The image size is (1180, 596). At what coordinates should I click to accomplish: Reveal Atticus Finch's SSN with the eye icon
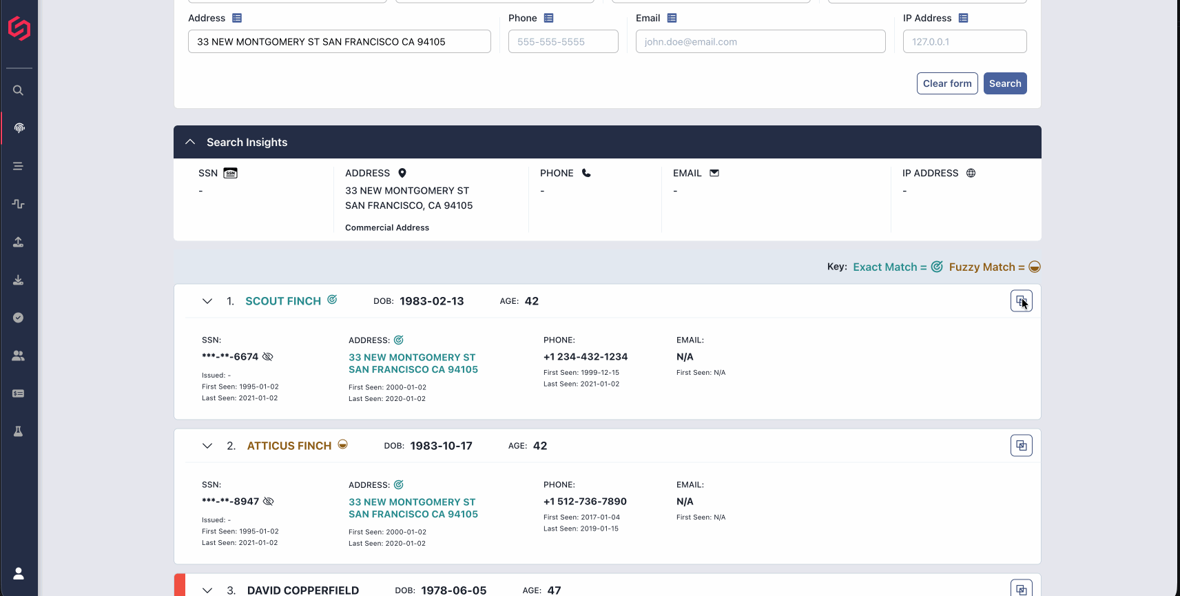coord(269,502)
